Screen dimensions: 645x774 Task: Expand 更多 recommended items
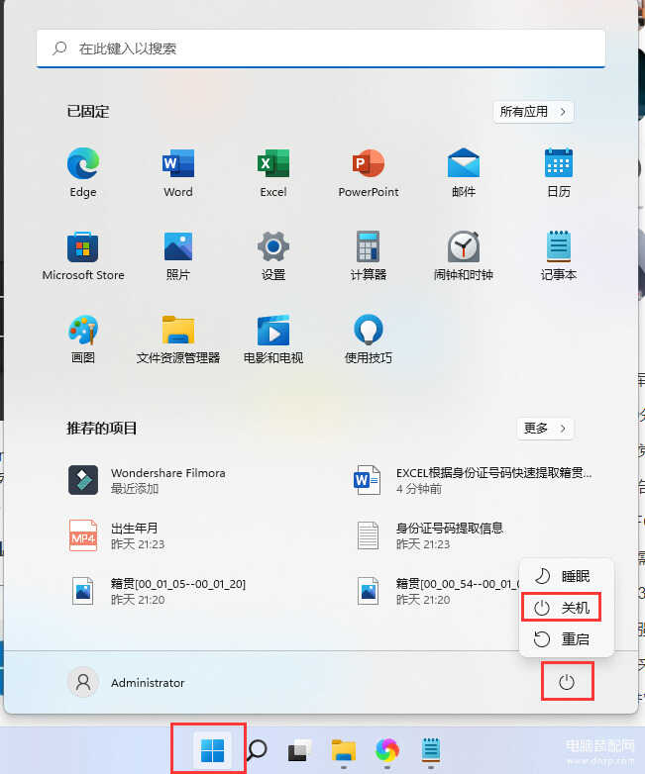tap(545, 429)
